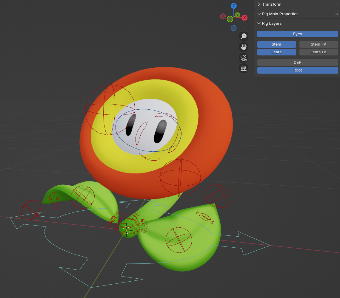Grab the Rig Main Properties drag handle
This screenshot has height=298, width=340.
point(336,14)
